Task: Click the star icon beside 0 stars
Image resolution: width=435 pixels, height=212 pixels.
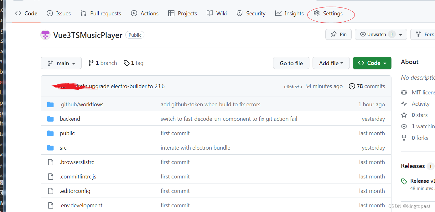Action: [x=404, y=115]
